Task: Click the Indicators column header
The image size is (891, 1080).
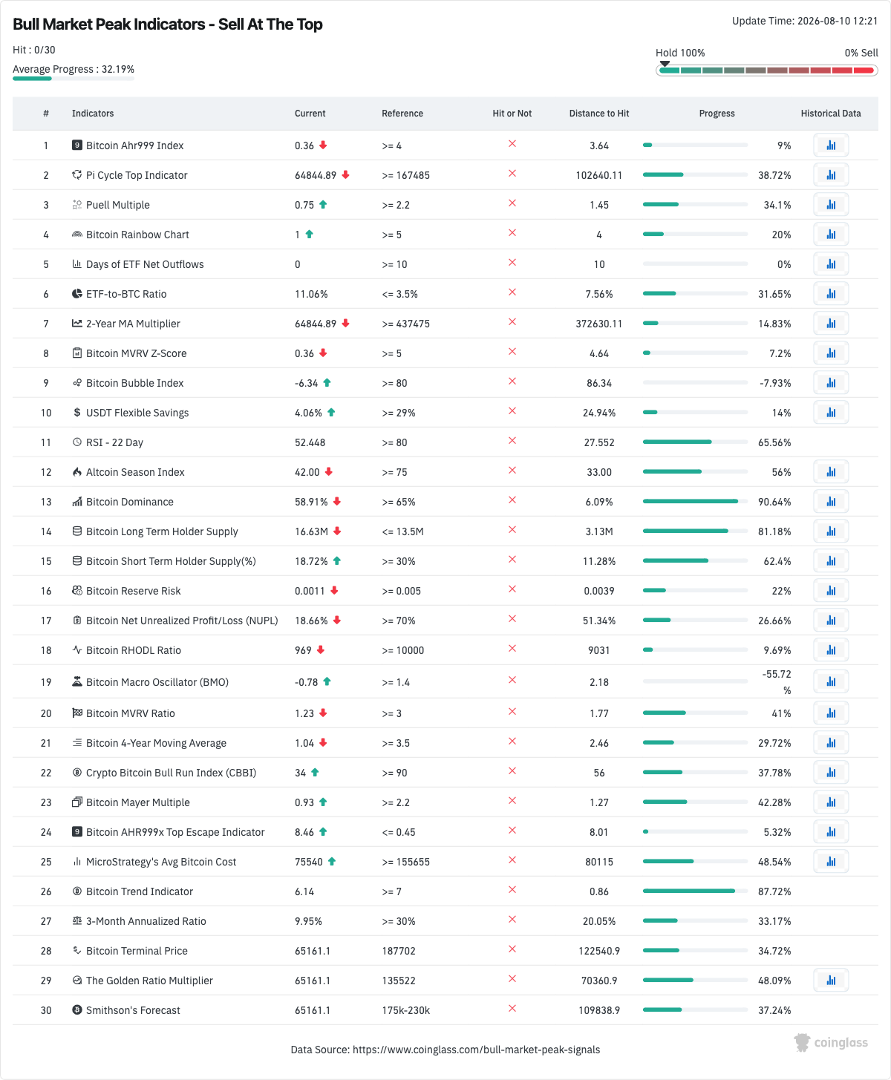Action: click(93, 114)
